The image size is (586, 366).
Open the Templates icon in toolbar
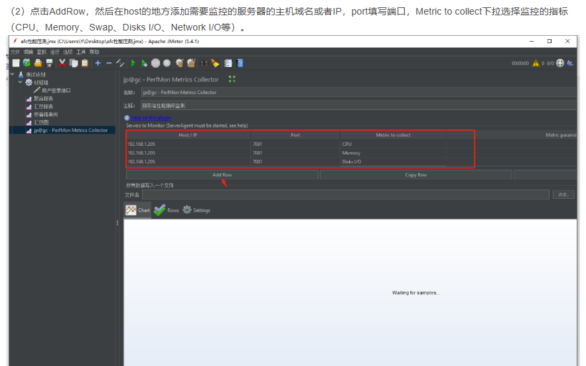(x=27, y=63)
